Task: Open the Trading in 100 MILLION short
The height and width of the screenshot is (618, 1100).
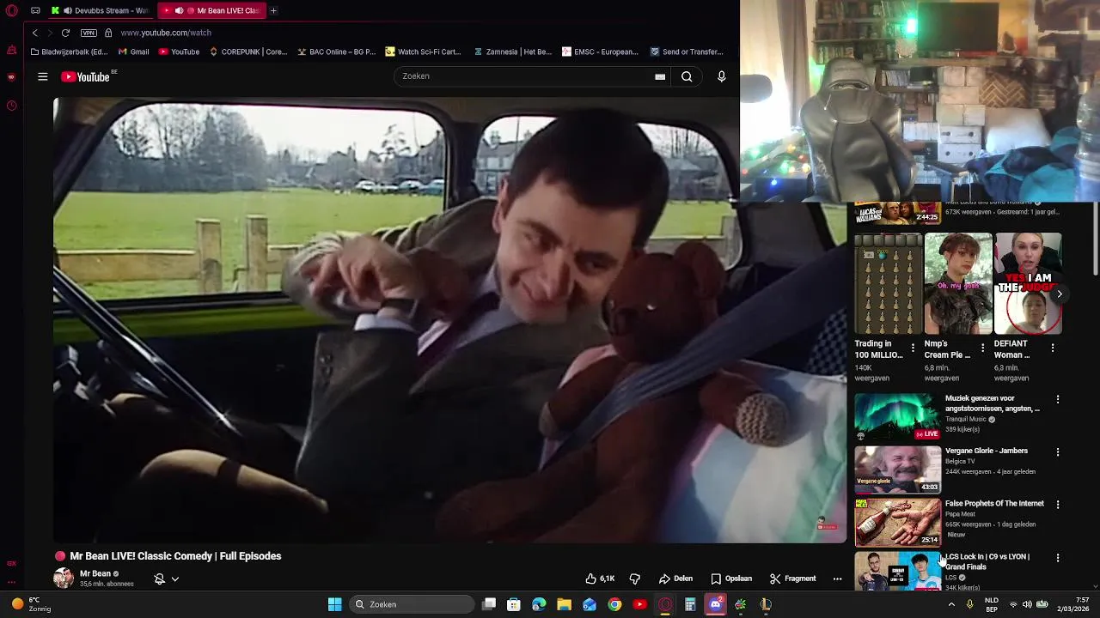Action: [x=888, y=283]
